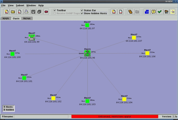This screenshot has height=120, width=178.
Task: Click the green checkmark toolbar icon
Action: click(x=159, y=12)
